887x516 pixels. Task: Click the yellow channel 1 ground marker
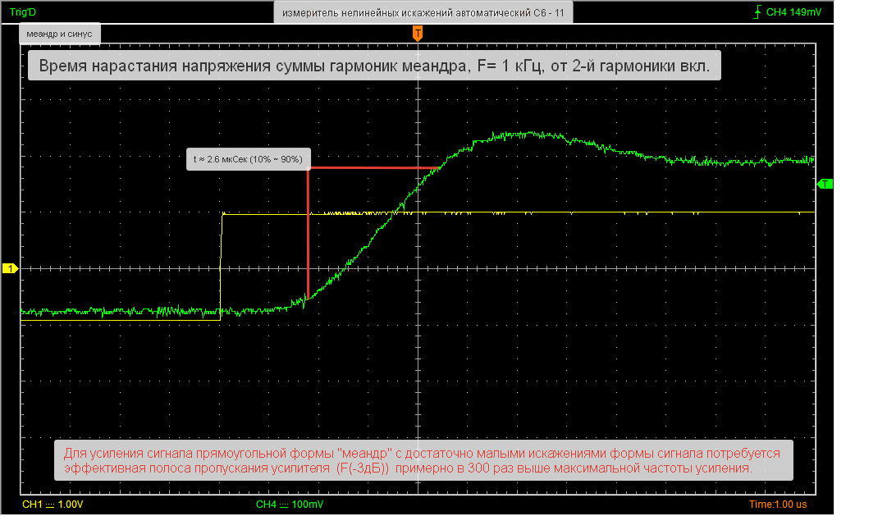pyautogui.click(x=10, y=269)
